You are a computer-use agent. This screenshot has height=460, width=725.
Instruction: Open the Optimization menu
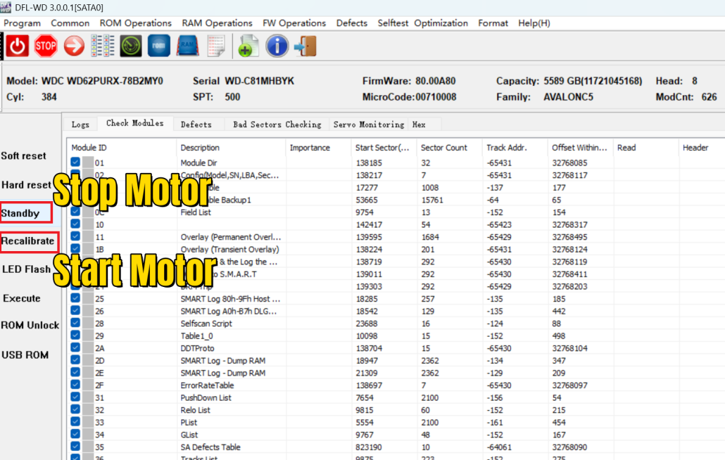click(x=441, y=23)
